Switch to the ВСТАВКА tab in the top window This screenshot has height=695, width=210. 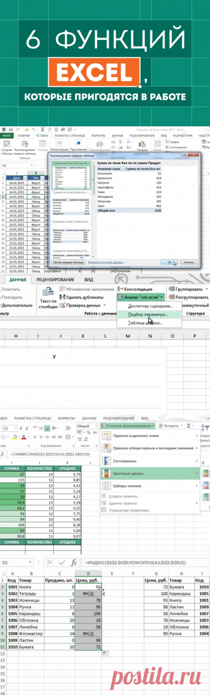[42, 136]
